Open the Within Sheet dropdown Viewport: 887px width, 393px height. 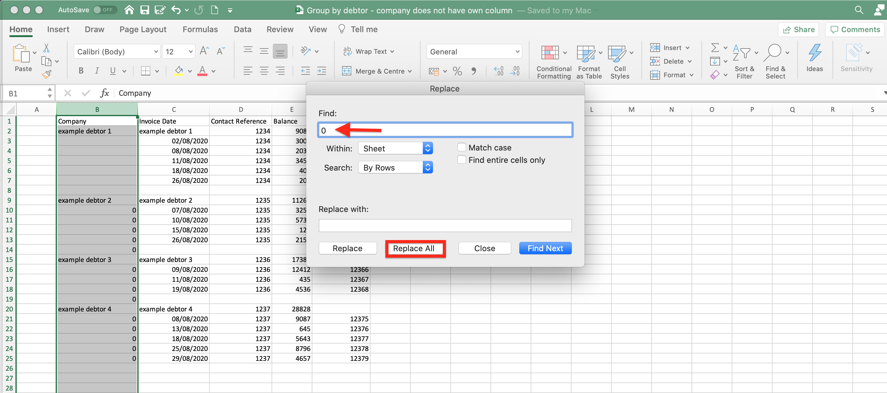tap(395, 148)
